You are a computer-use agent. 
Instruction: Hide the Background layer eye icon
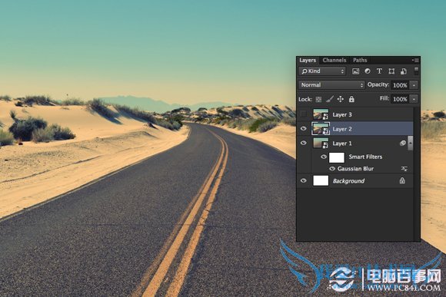(304, 180)
